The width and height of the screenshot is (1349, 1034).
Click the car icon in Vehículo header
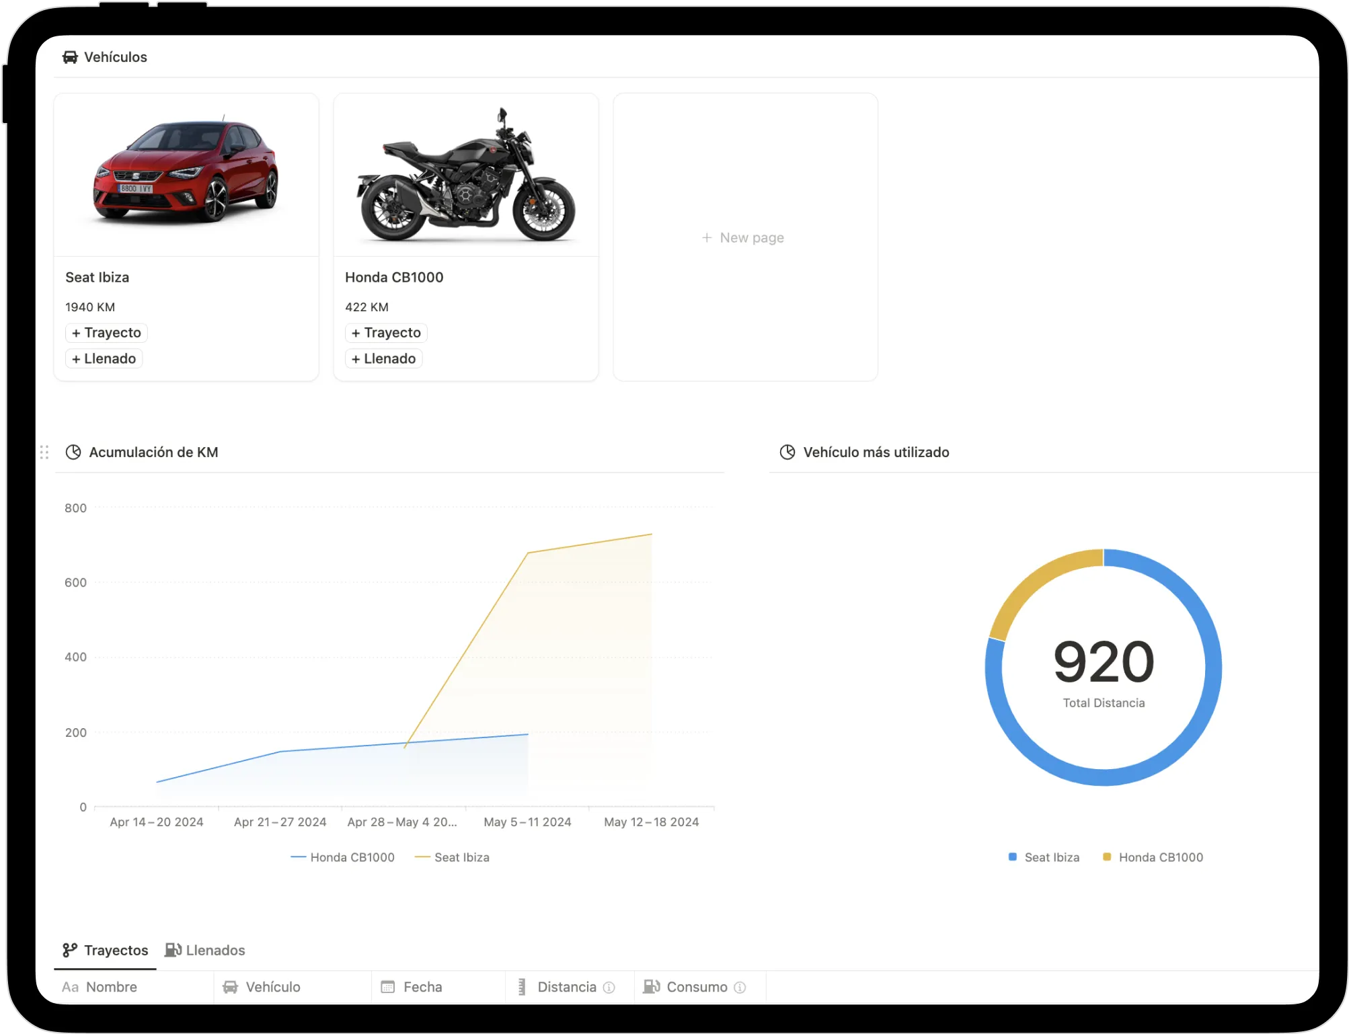(x=230, y=987)
